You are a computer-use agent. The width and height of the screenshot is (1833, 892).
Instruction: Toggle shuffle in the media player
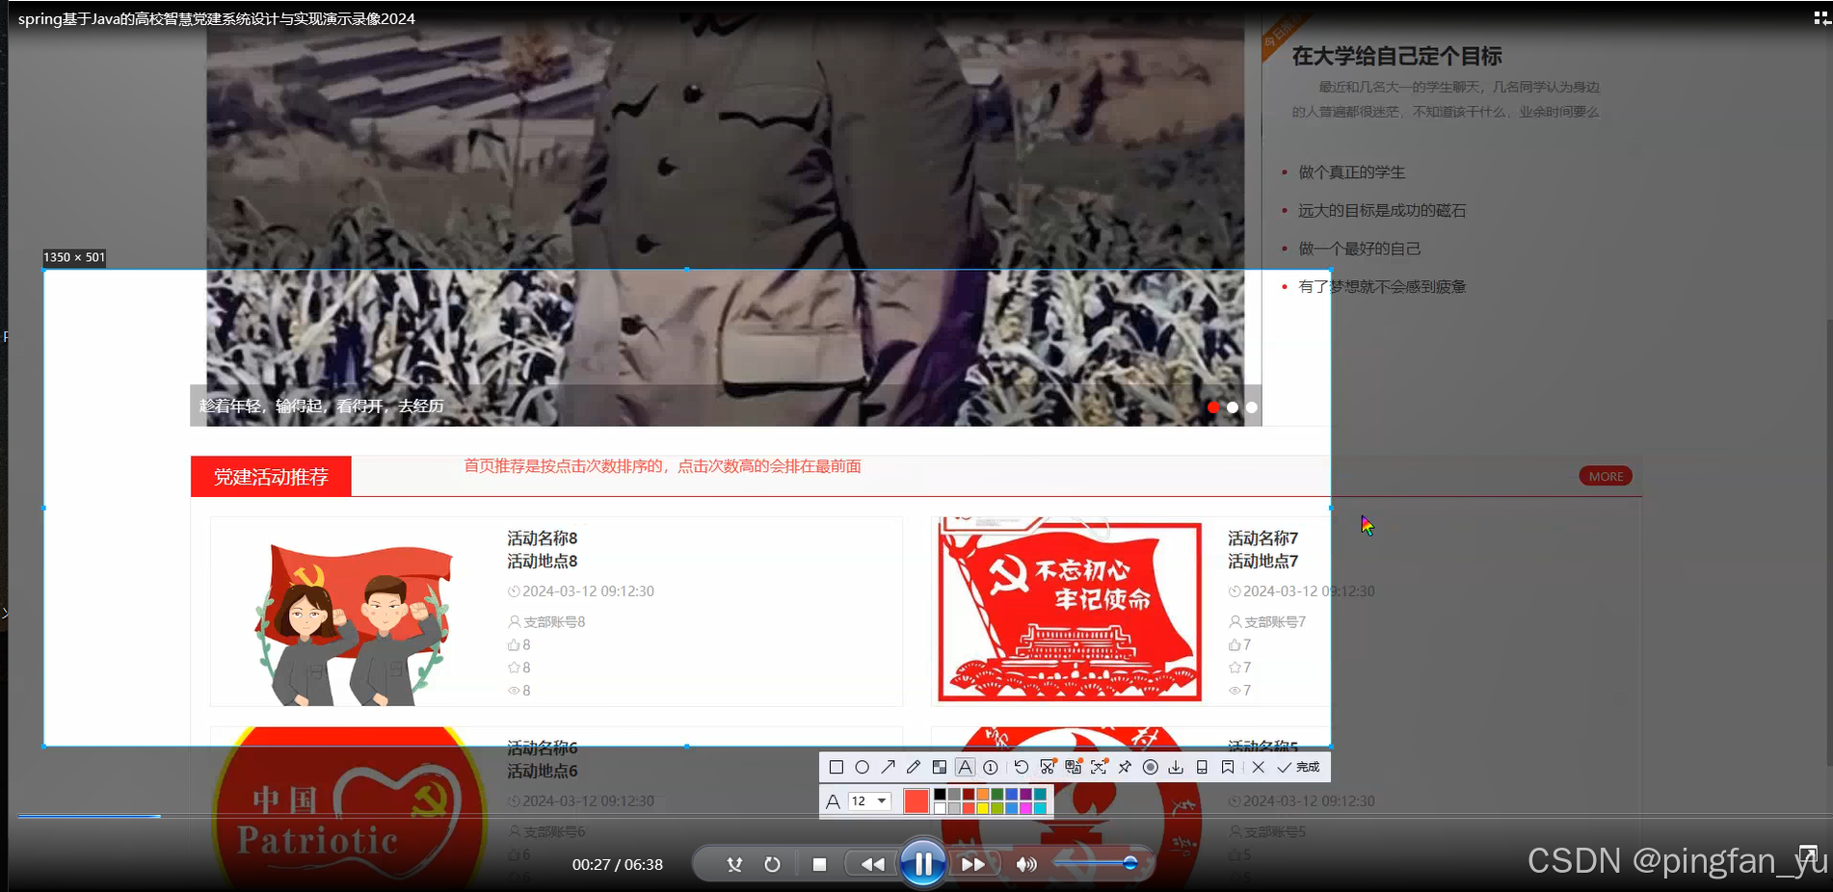734,864
